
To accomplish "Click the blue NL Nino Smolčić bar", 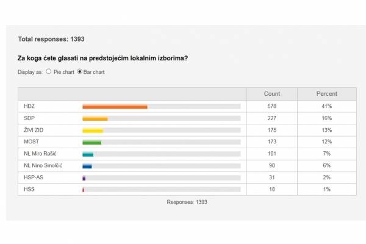I will (87, 165).
